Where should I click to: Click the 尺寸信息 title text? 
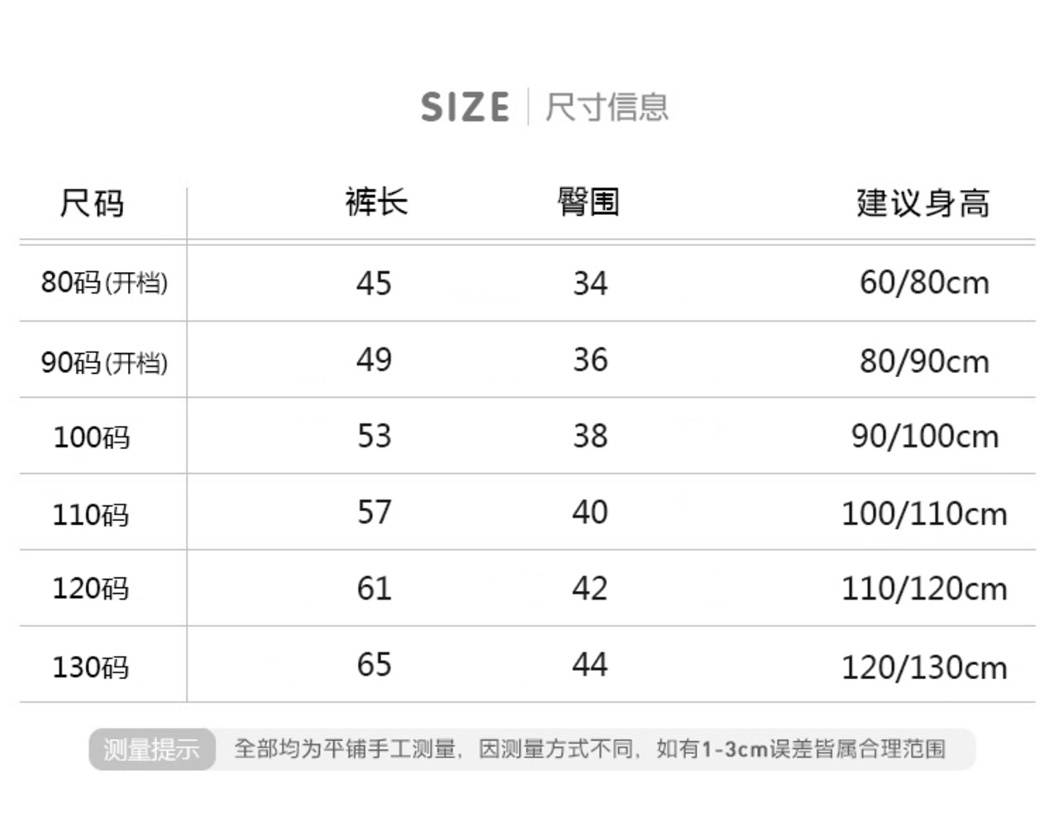pyautogui.click(x=607, y=108)
